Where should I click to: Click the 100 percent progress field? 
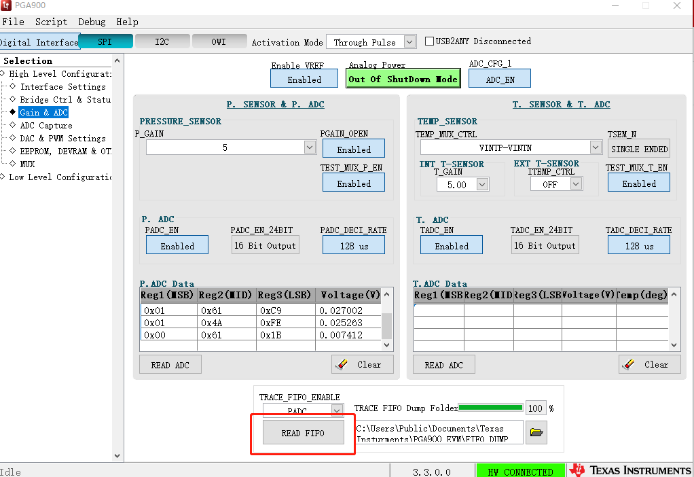coord(535,408)
